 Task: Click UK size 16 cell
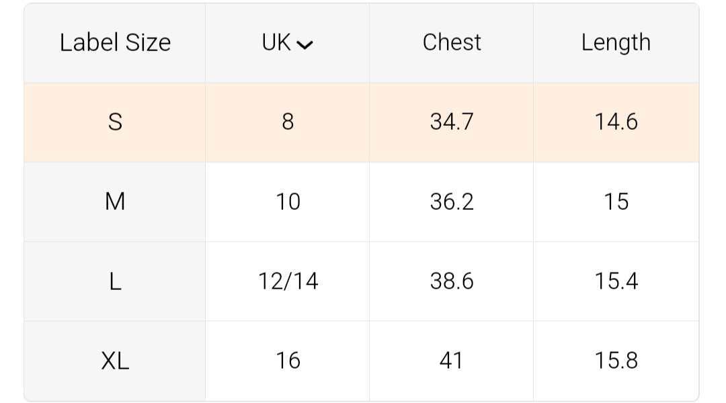pos(288,361)
